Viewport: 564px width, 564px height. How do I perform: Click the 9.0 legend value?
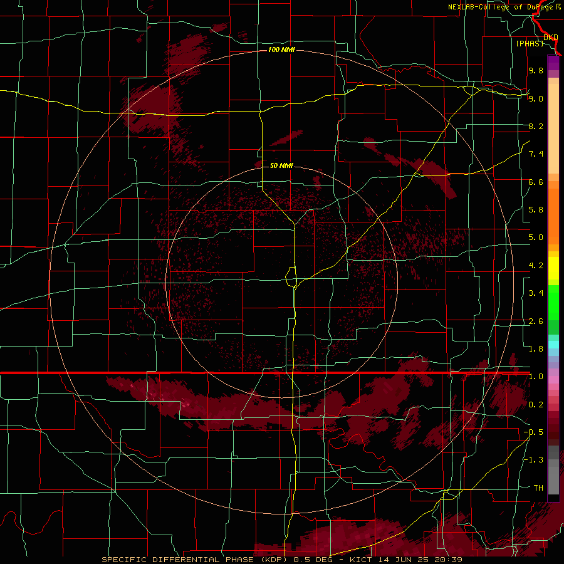point(536,98)
